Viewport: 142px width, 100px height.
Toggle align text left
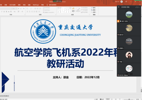tap(27, 11)
